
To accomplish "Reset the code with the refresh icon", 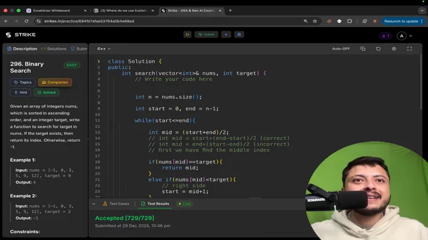I will (x=378, y=49).
